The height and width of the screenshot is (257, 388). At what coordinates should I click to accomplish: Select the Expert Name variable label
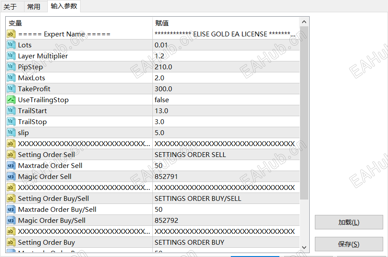(64, 34)
